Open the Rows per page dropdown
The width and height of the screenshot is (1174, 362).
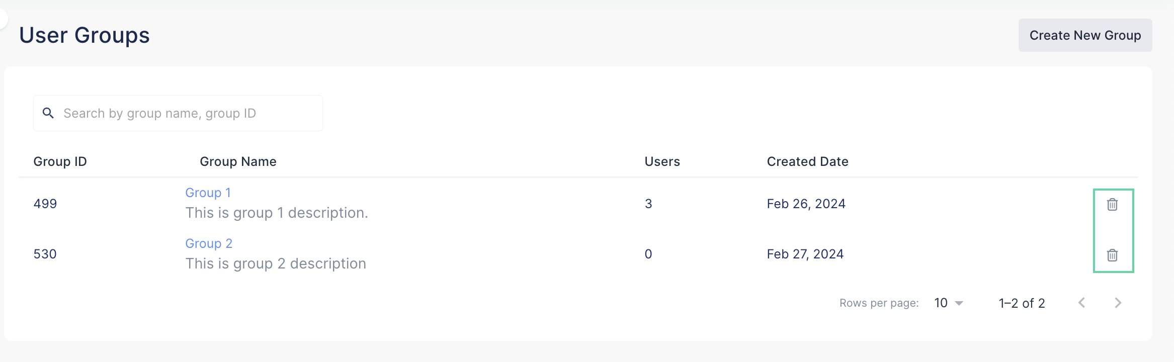948,303
